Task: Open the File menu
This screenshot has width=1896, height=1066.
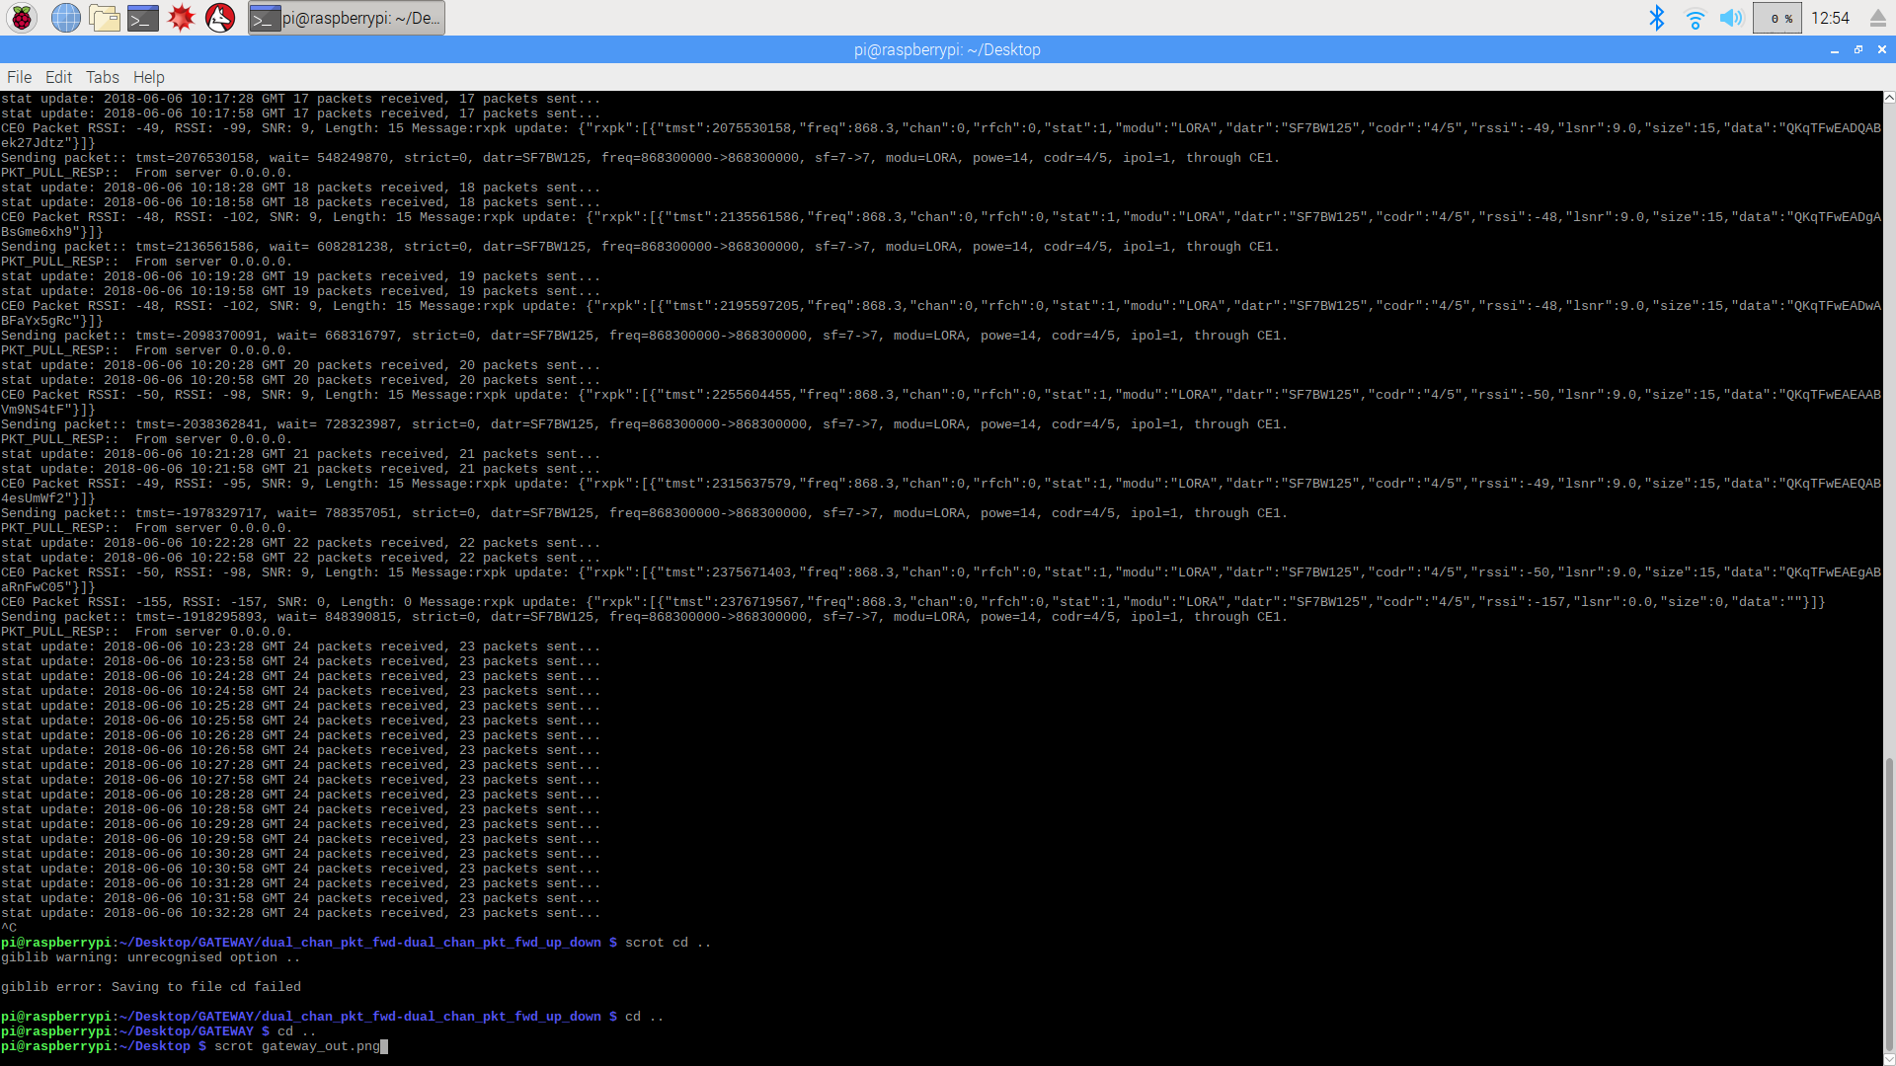Action: click(x=19, y=77)
